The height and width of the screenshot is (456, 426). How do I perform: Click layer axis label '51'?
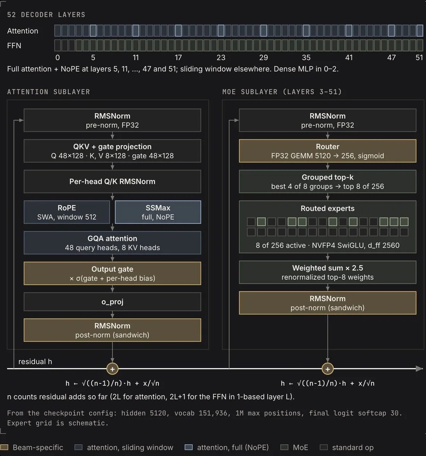[419, 57]
